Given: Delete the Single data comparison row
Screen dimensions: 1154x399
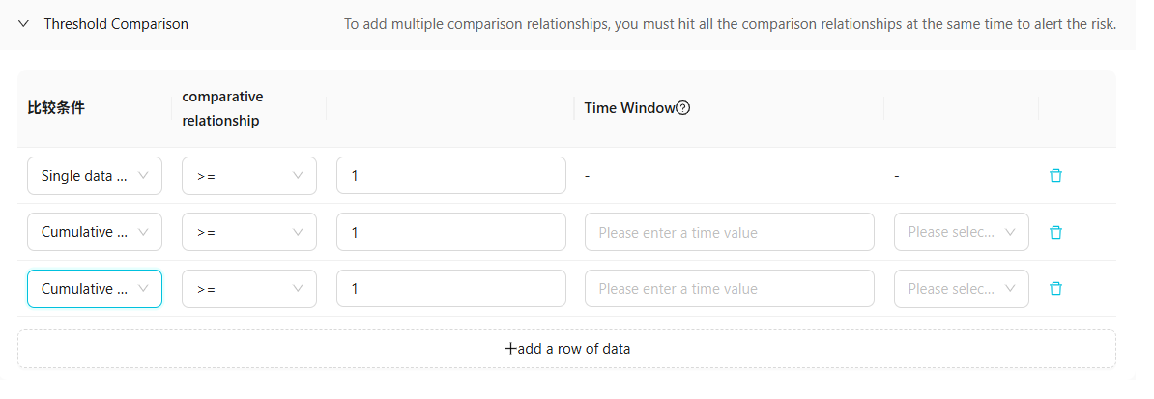Looking at the screenshot, I should point(1055,176).
